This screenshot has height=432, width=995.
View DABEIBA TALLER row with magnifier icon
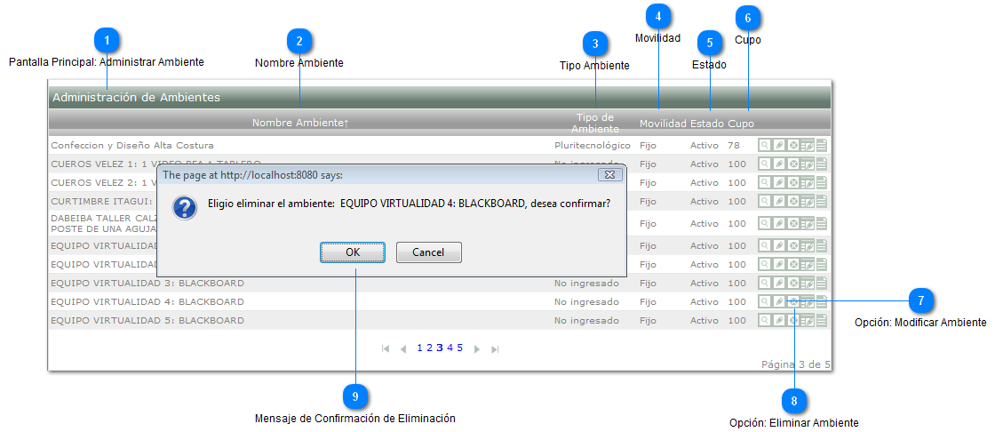click(765, 223)
